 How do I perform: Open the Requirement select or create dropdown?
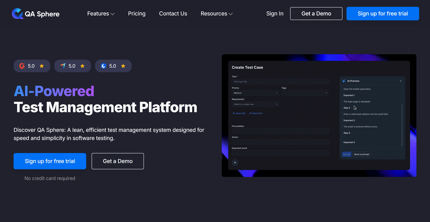256,104
